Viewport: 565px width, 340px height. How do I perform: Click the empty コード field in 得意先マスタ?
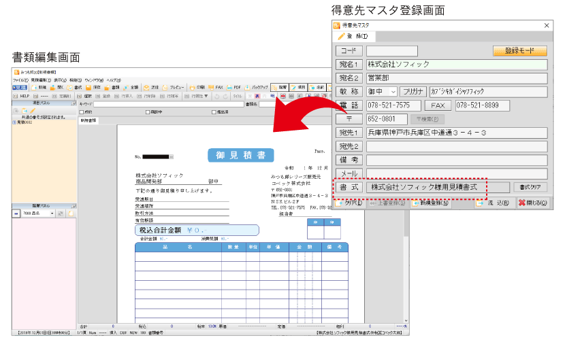point(392,51)
